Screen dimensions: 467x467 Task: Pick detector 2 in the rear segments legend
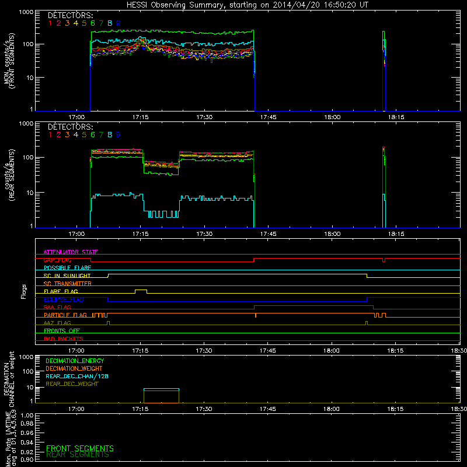pos(59,135)
